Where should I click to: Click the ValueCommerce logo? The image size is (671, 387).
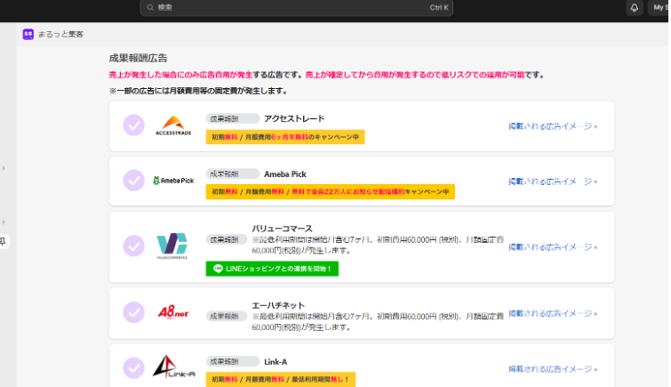172,246
